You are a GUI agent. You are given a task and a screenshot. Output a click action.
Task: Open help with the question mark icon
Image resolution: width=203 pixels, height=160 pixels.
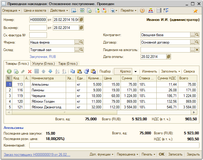tap(142, 10)
